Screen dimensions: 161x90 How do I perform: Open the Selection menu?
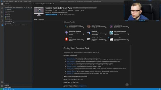(11, 1)
